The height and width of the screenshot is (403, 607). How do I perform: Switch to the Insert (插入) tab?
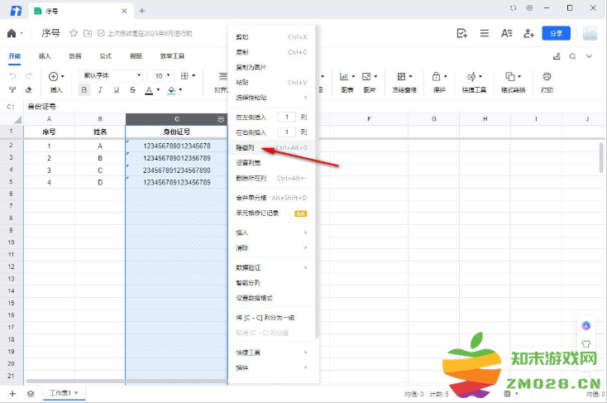[45, 56]
